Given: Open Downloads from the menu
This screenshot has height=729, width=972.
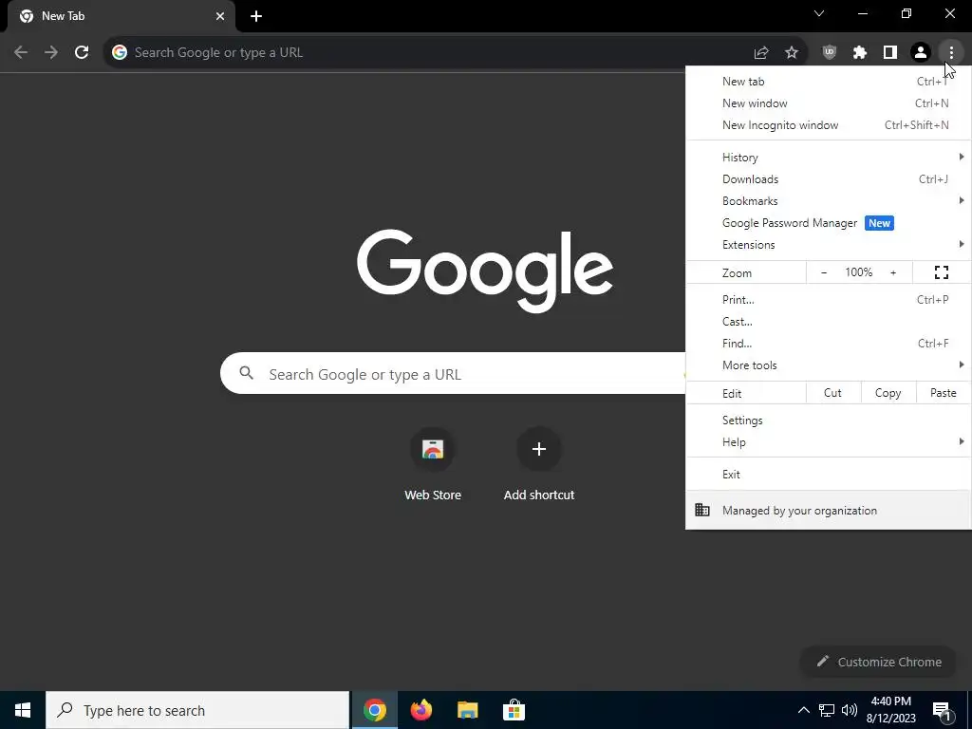Looking at the screenshot, I should point(828,179).
